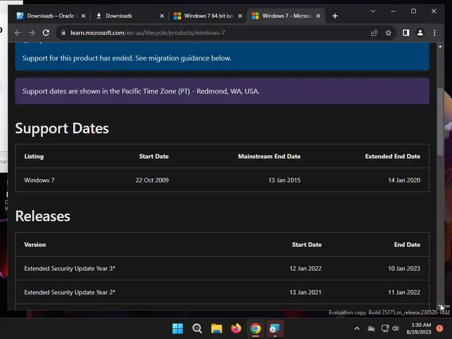Image resolution: width=452 pixels, height=339 pixels.
Task: Open the Chrome profile menu
Action: tap(420, 33)
